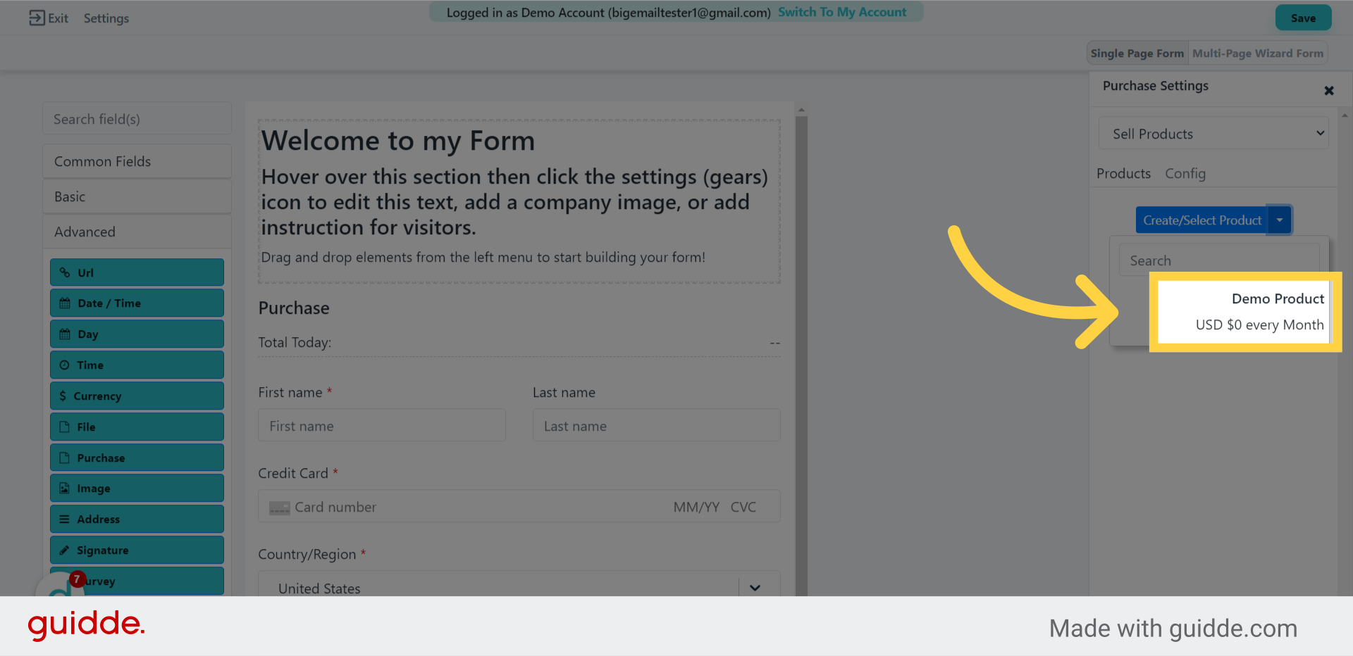Save the form
Viewport: 1353px width, 656px height.
1303,18
